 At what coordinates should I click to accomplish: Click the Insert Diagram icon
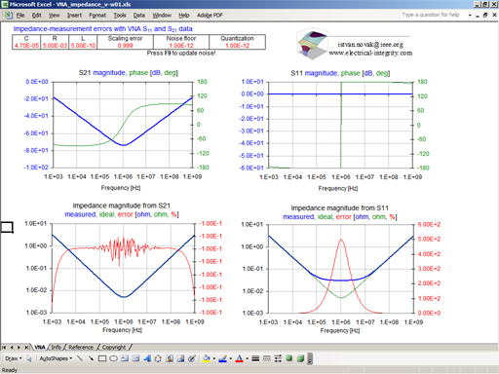point(158,358)
